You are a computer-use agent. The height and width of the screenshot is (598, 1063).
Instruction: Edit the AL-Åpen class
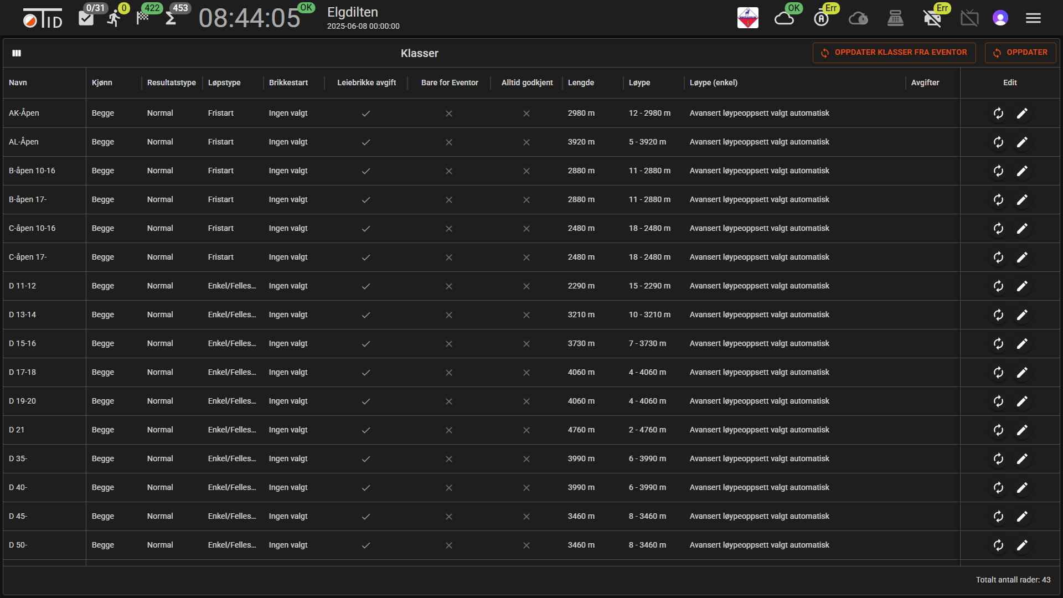point(1022,142)
